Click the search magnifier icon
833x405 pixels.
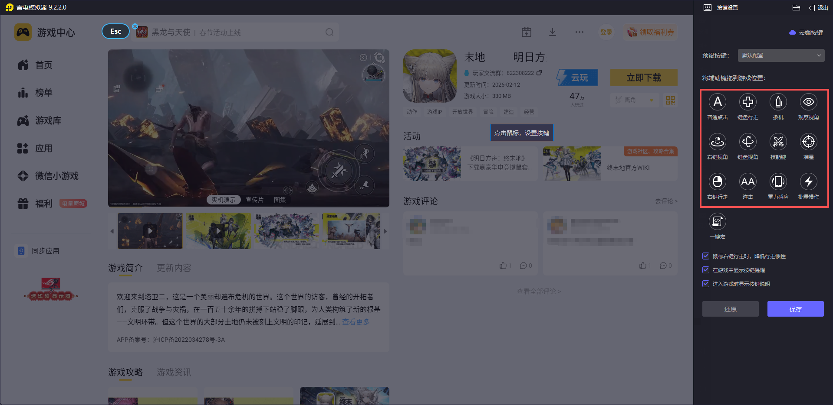(329, 32)
